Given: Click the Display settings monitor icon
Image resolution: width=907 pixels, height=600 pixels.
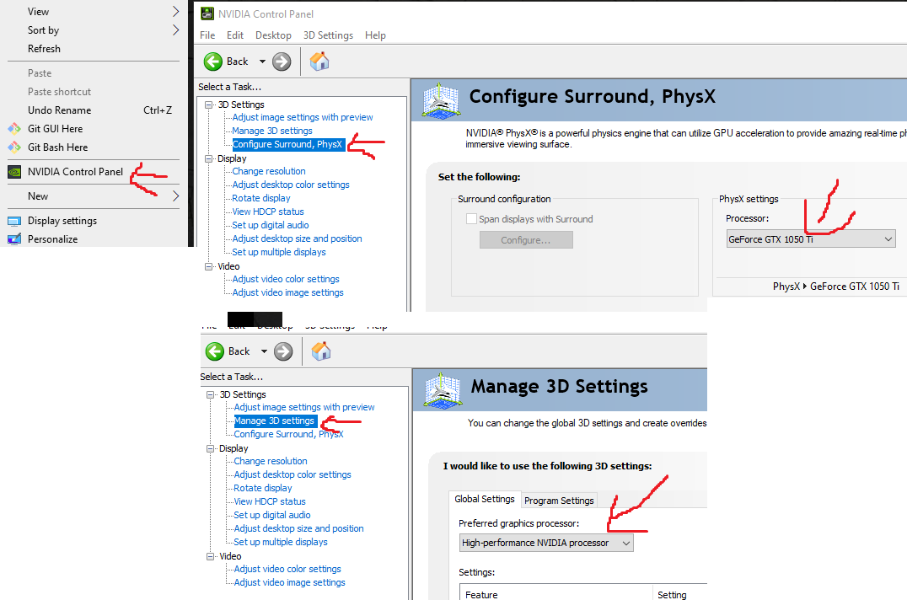Looking at the screenshot, I should pyautogui.click(x=14, y=221).
